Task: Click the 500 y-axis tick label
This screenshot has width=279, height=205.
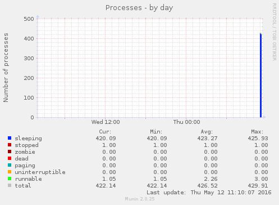Action: (x=29, y=19)
